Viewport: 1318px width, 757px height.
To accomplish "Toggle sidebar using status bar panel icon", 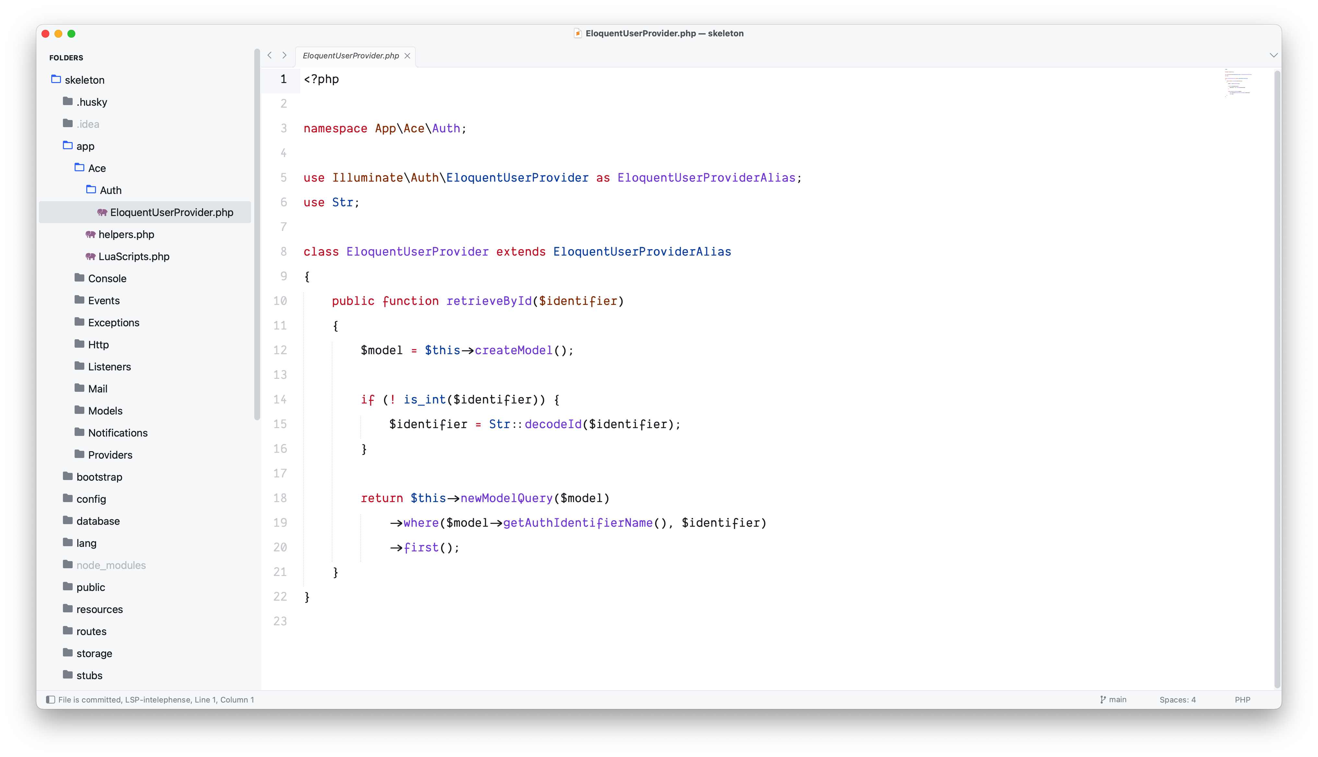I will [x=50, y=699].
